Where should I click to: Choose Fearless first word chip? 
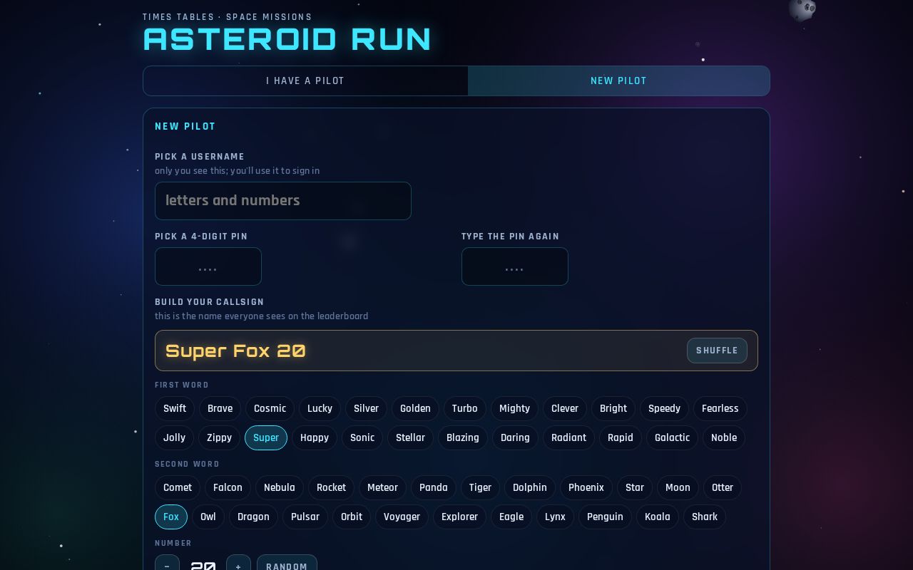coord(720,408)
